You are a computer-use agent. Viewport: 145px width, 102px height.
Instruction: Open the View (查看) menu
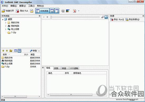tap(22, 6)
